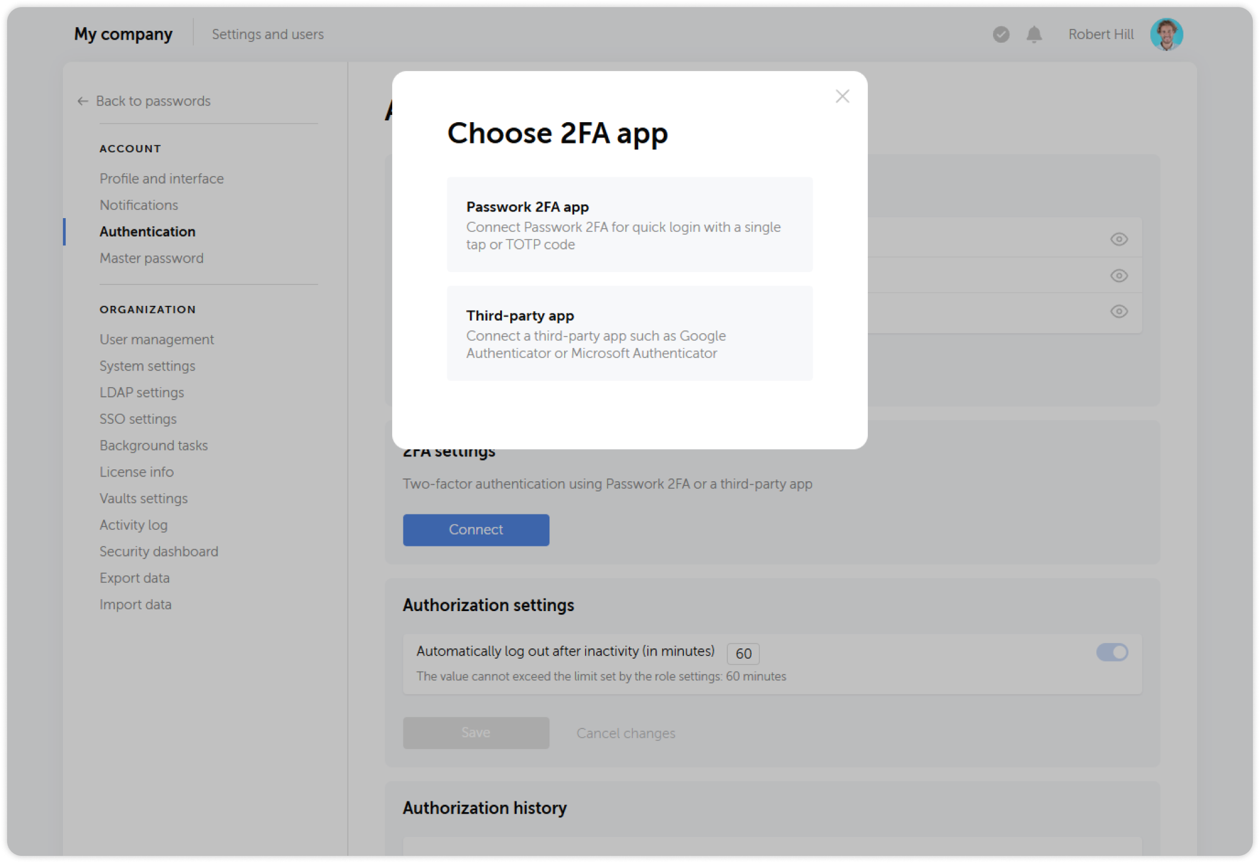Click the back arrow next to Back to passwords
1260x863 pixels.
click(x=82, y=101)
